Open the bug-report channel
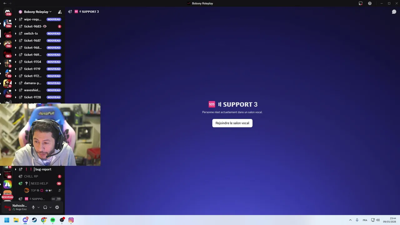The width and height of the screenshot is (400, 225). coord(40,169)
